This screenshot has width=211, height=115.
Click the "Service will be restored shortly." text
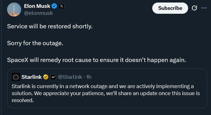tap(50, 26)
